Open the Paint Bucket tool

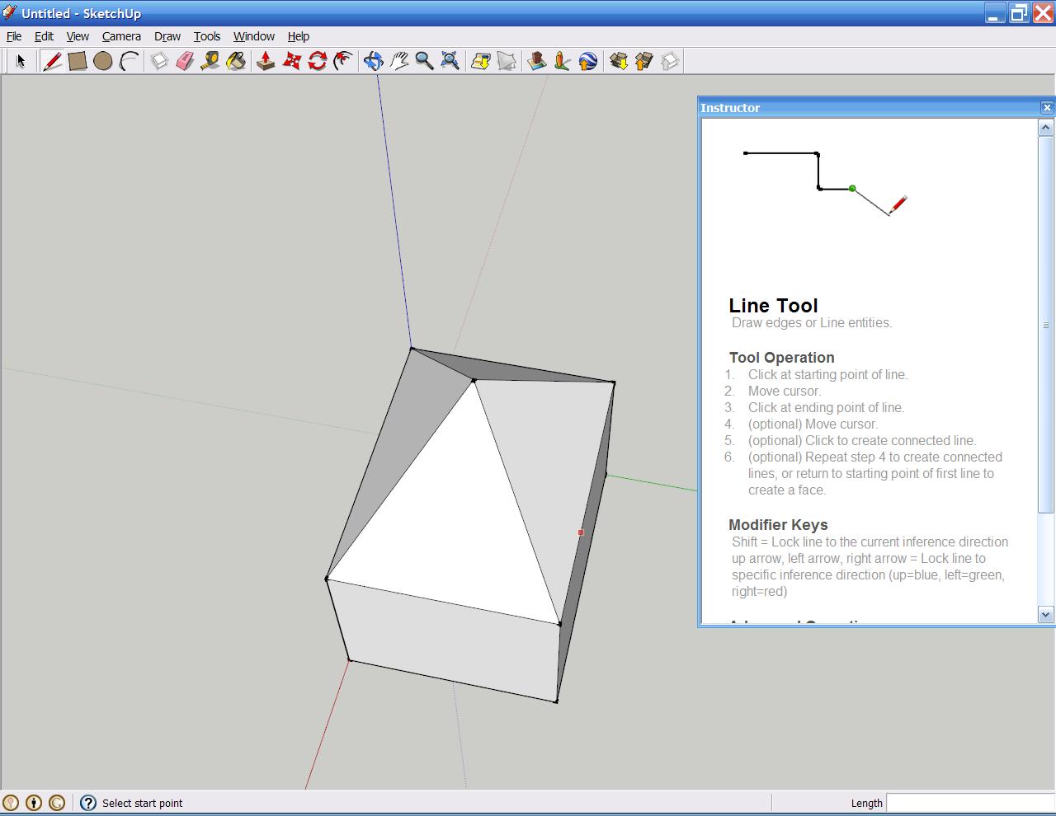pyautogui.click(x=236, y=61)
